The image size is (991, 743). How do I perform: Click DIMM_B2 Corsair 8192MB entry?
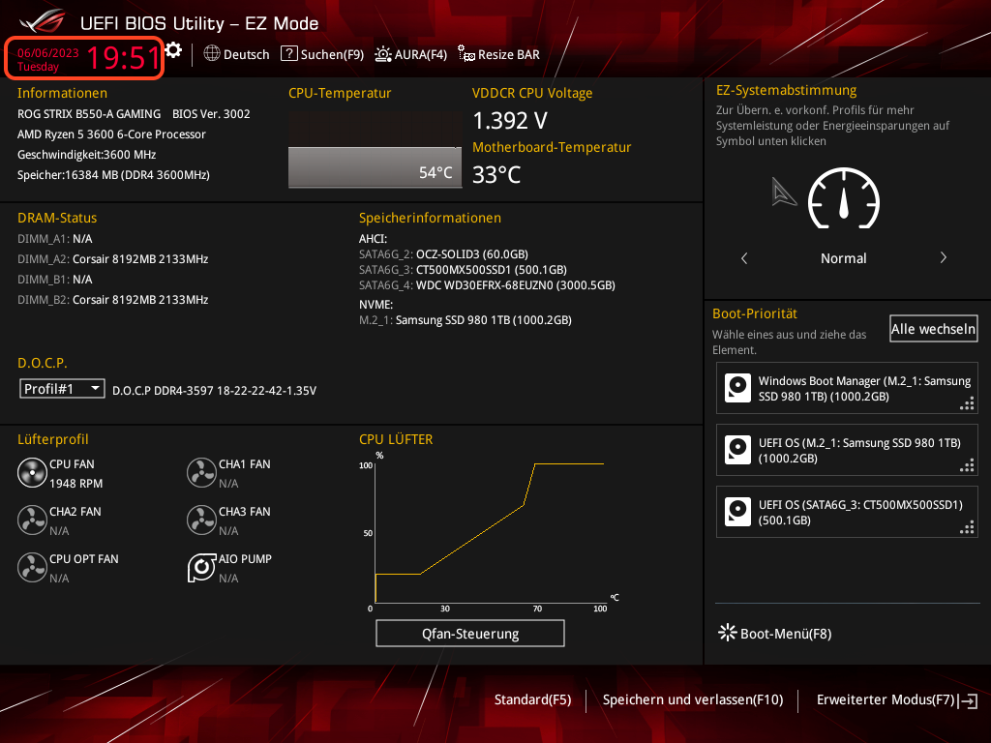click(112, 300)
